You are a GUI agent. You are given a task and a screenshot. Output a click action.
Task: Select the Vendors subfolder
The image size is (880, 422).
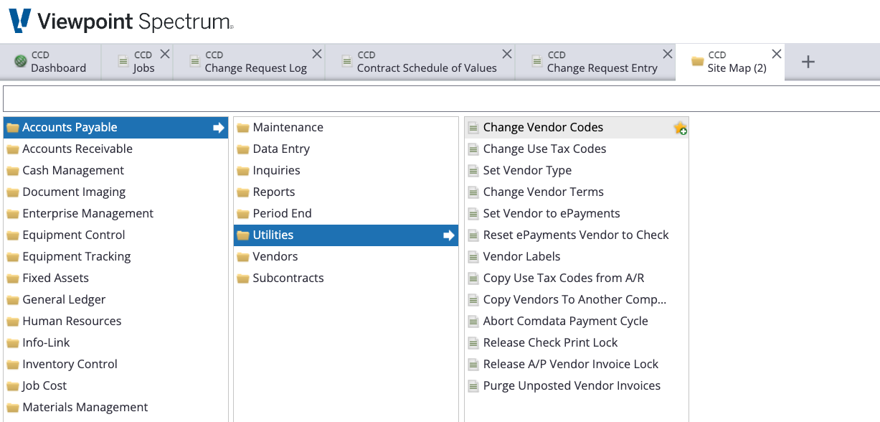click(346, 257)
